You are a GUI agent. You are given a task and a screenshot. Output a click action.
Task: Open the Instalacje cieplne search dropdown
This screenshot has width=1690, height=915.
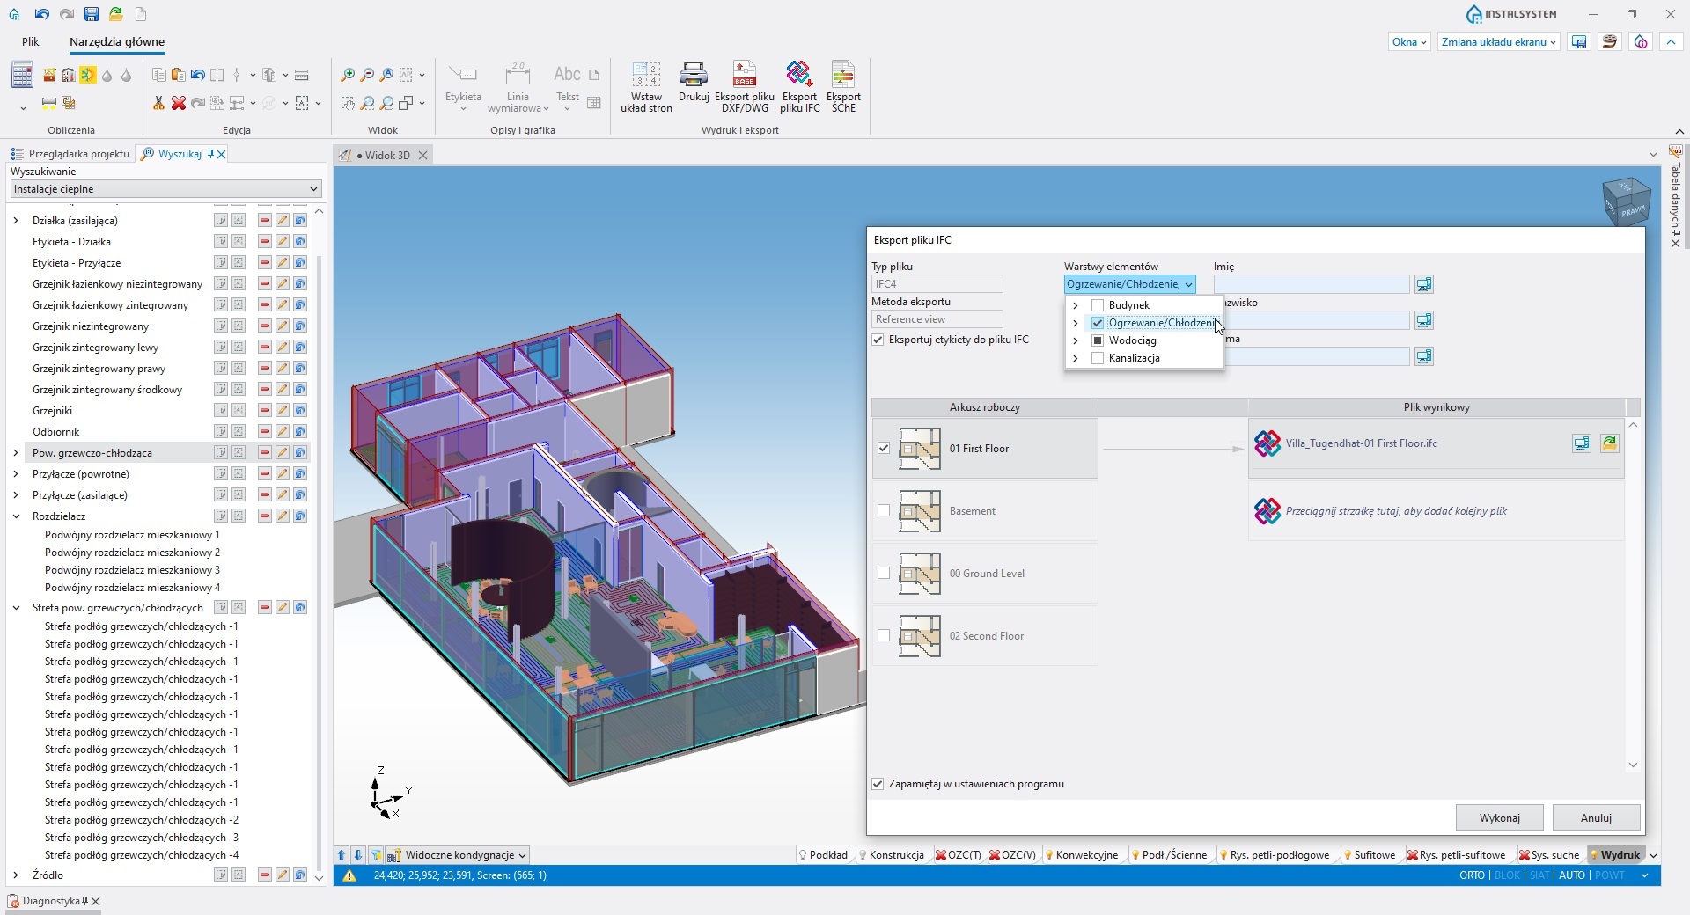tap(165, 189)
